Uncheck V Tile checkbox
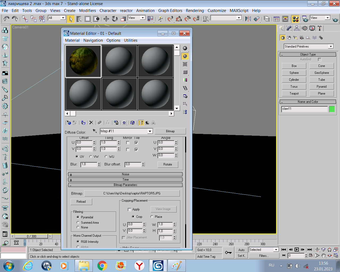 pyautogui.click(x=136, y=150)
